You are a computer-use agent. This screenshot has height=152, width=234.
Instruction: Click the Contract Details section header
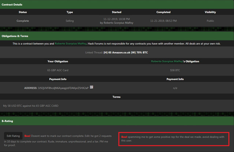pos(117,4)
